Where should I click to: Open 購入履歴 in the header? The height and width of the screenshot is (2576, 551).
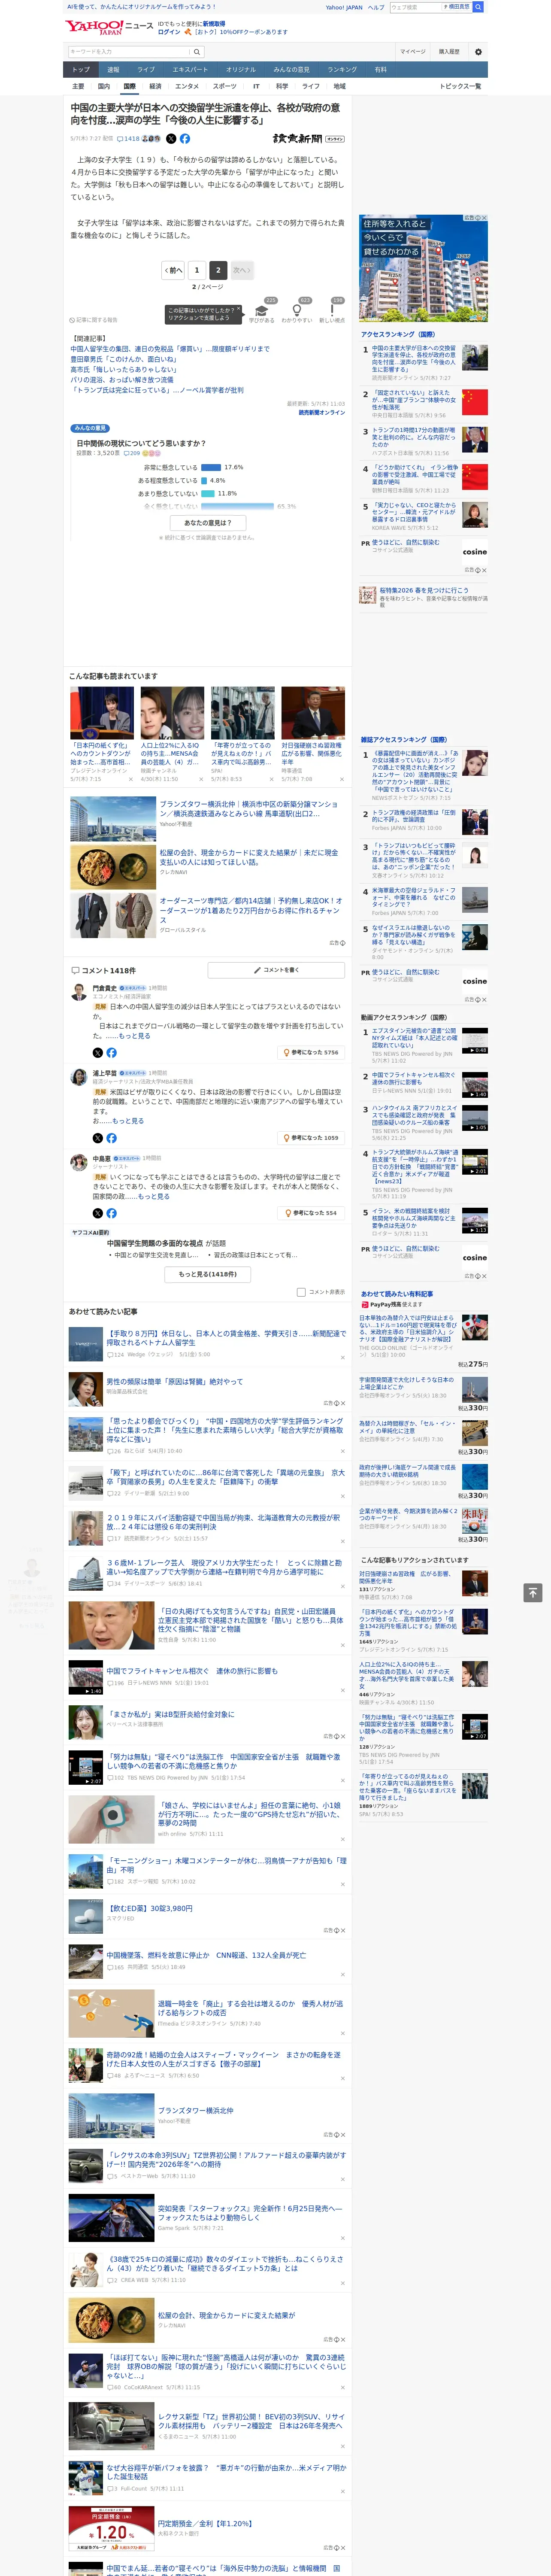click(449, 52)
